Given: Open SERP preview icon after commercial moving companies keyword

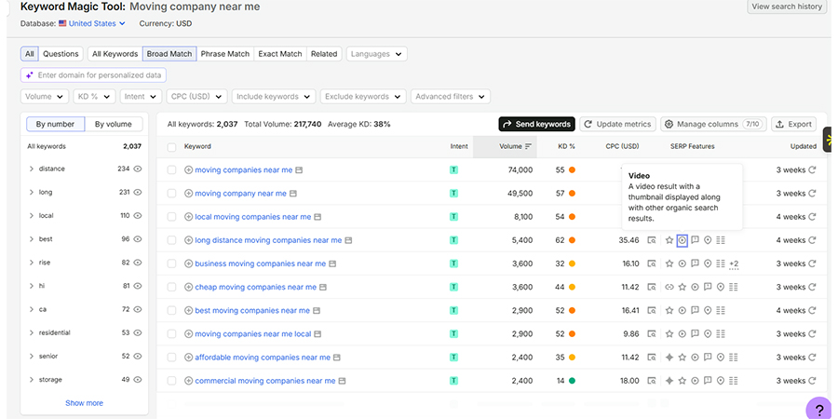Looking at the screenshot, I should click(342, 381).
